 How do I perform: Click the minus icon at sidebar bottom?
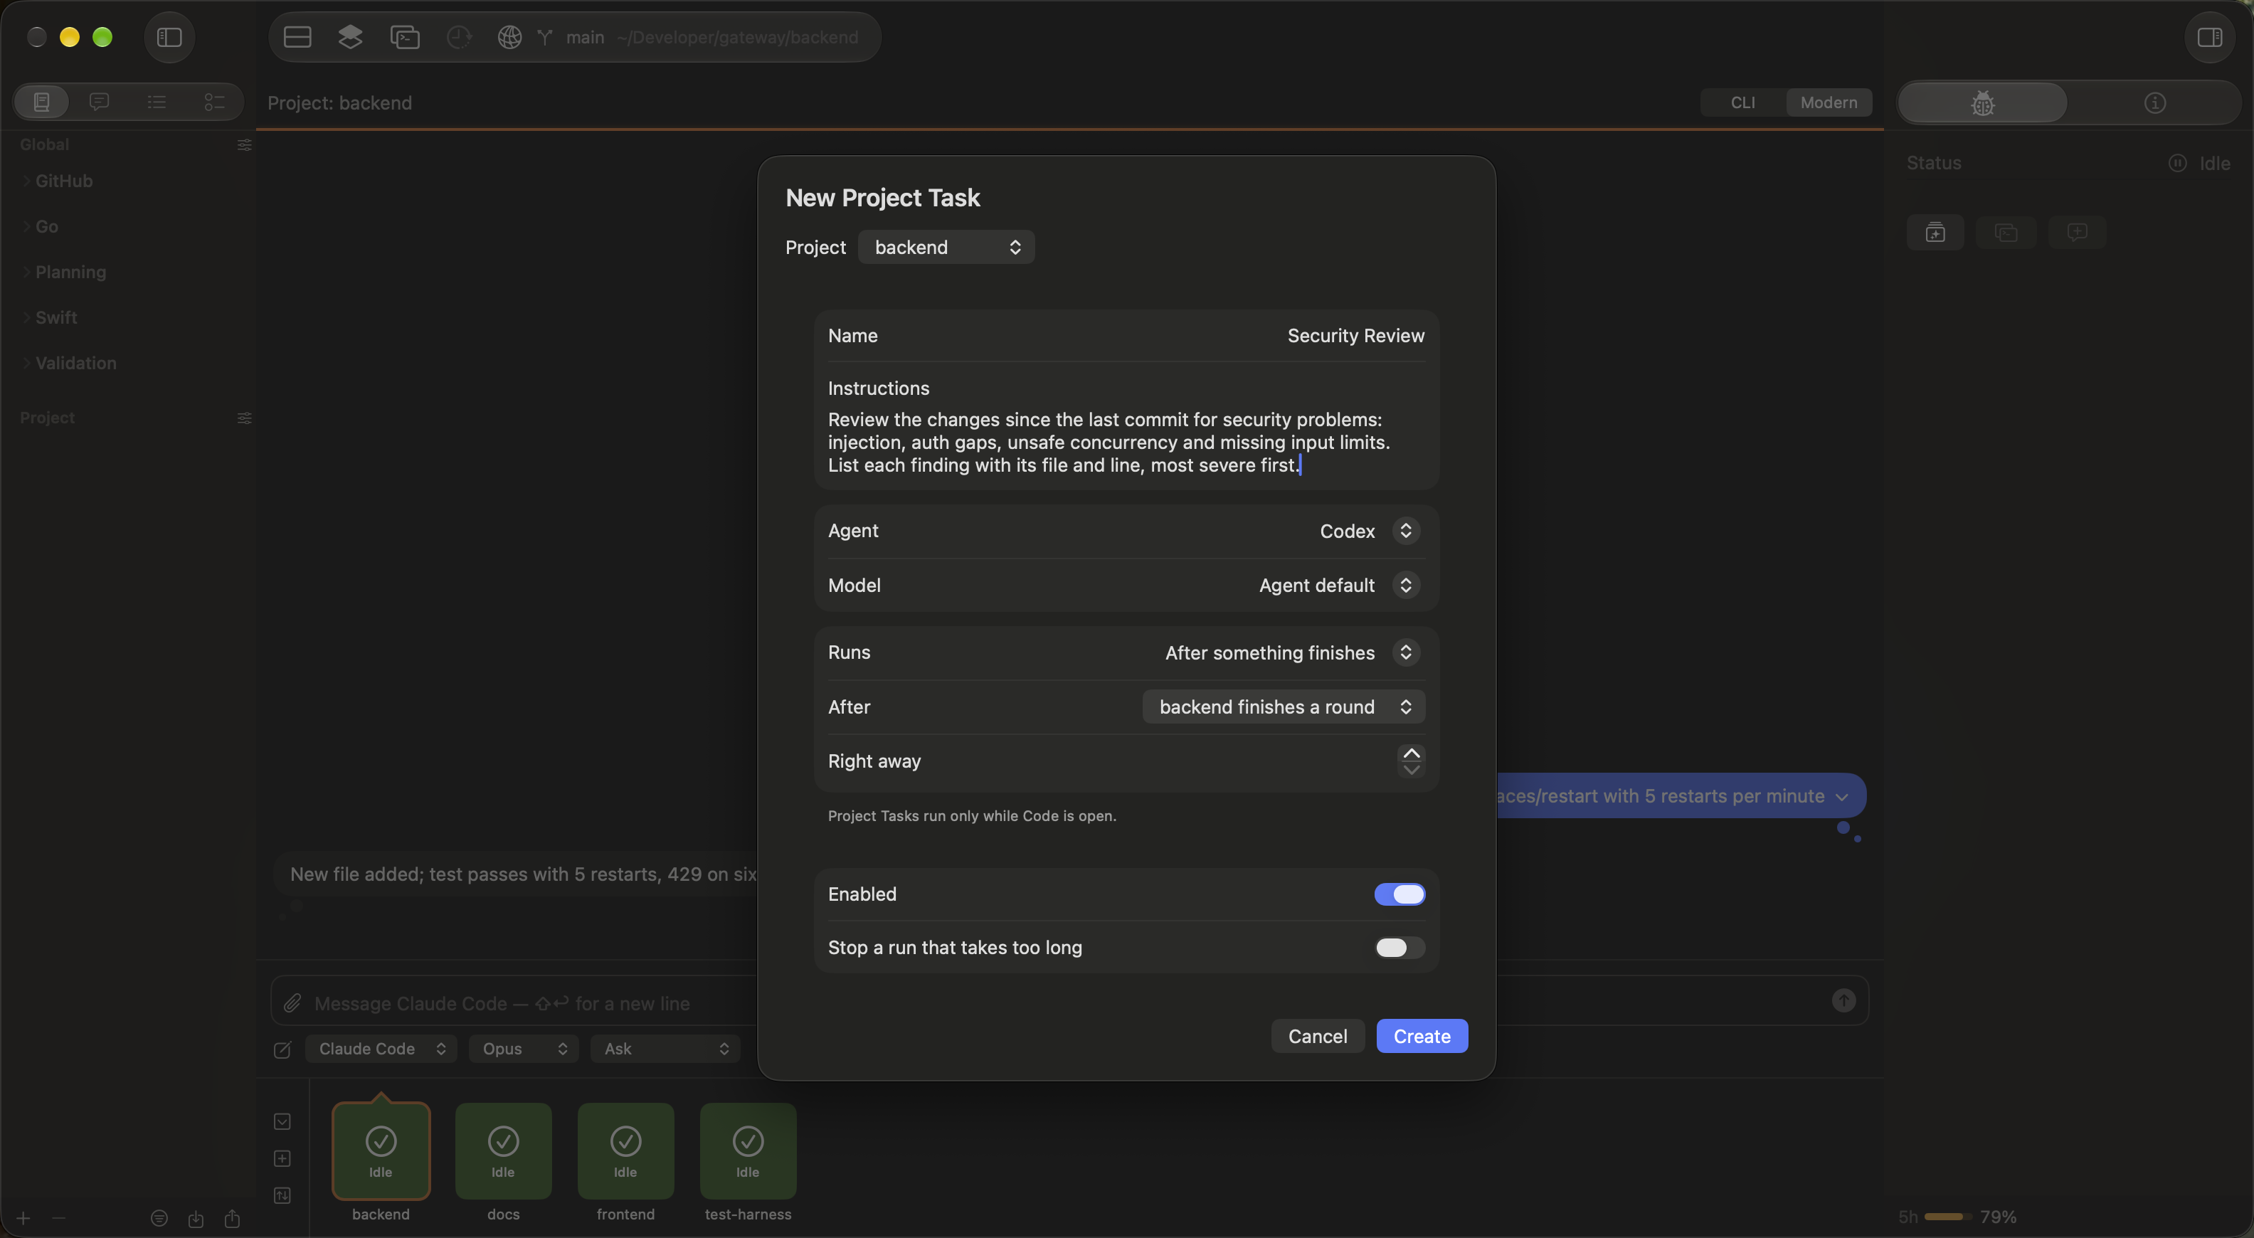click(x=58, y=1218)
